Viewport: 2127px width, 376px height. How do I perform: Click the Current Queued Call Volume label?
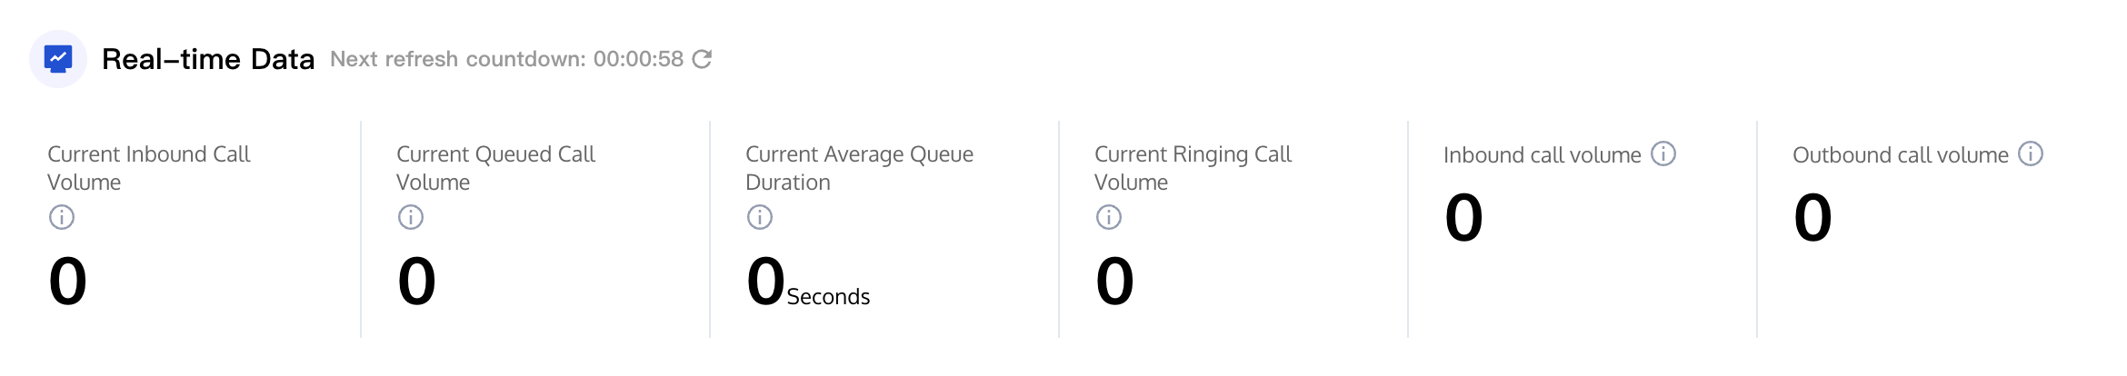pos(495,168)
